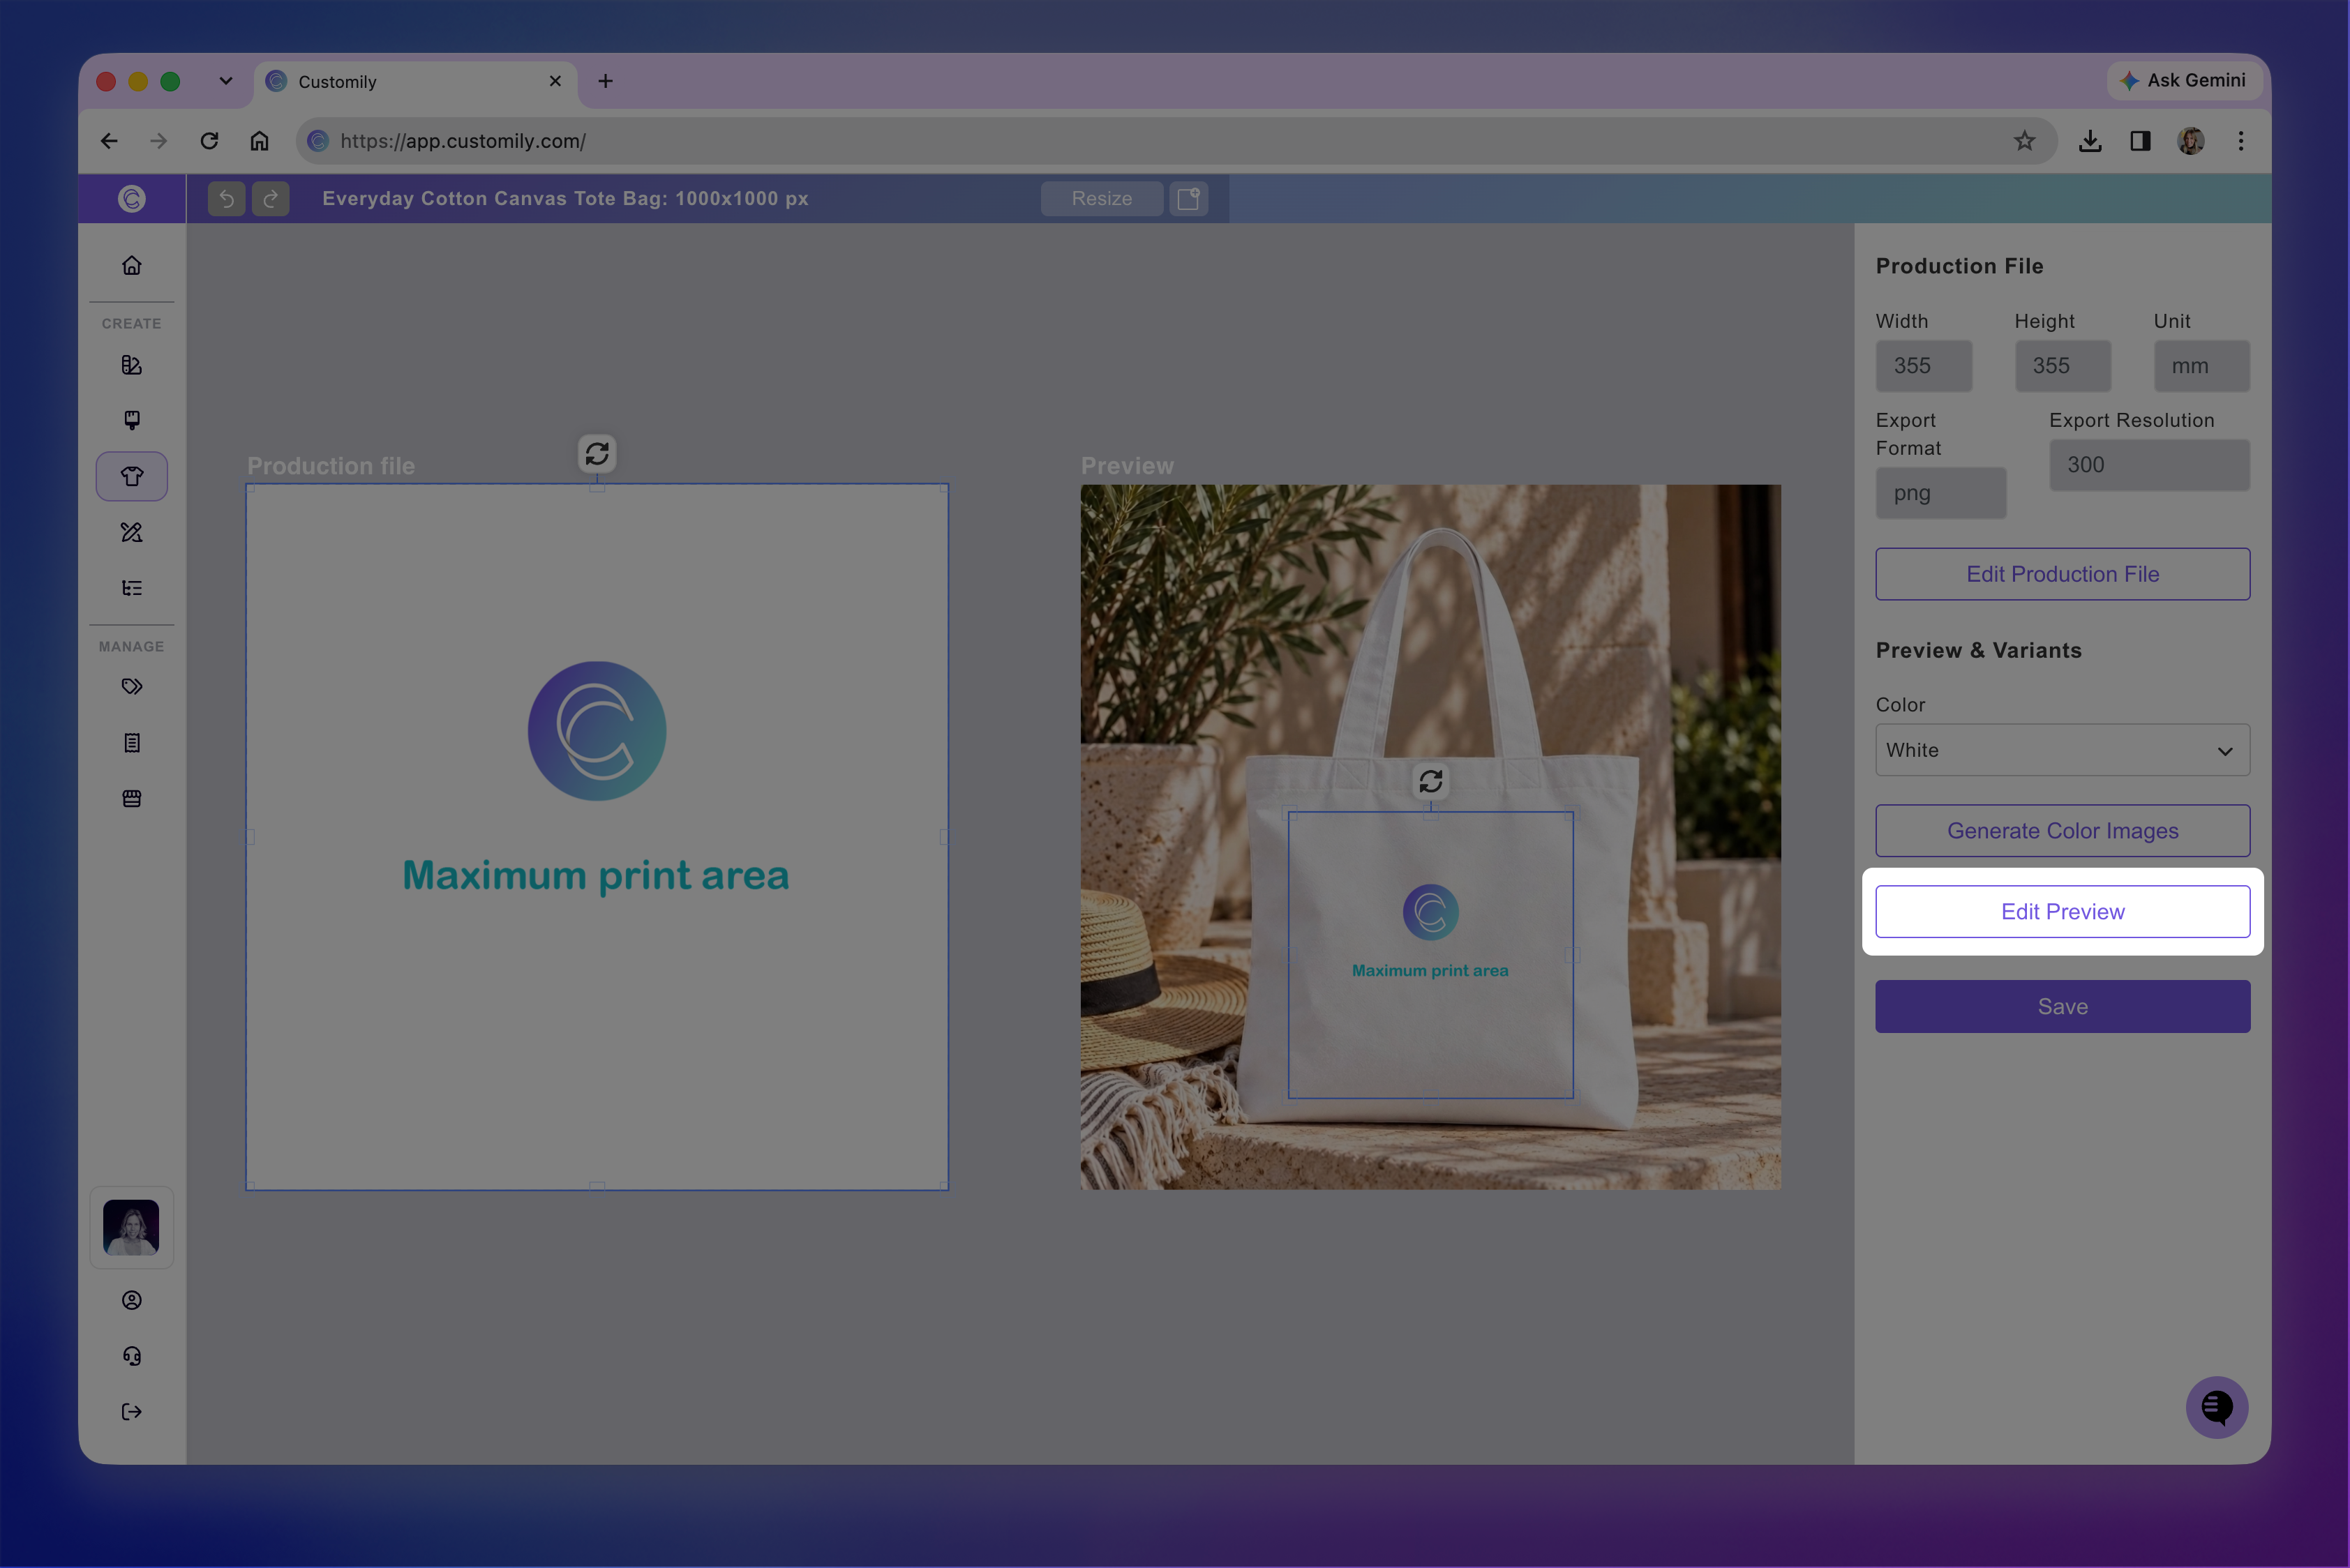
Task: Click the refresh icon on tote bag preview
Action: (x=1430, y=781)
